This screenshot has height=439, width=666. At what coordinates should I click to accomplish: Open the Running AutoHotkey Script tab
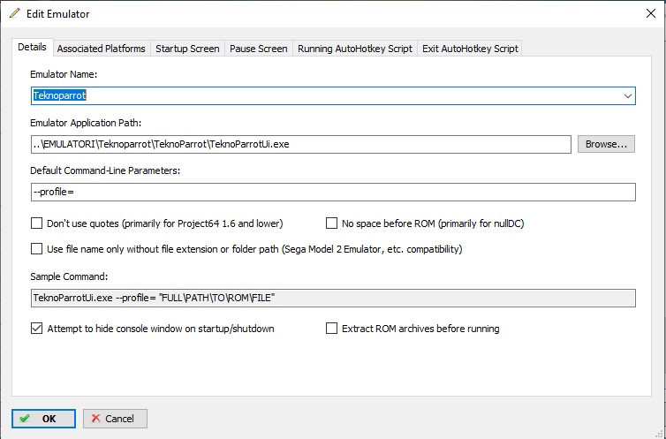[x=355, y=49]
